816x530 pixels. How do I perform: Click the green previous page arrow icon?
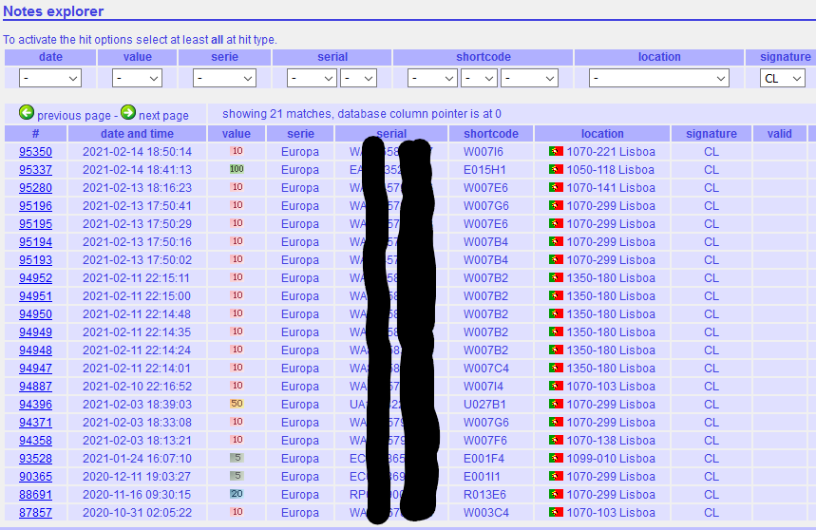27,112
